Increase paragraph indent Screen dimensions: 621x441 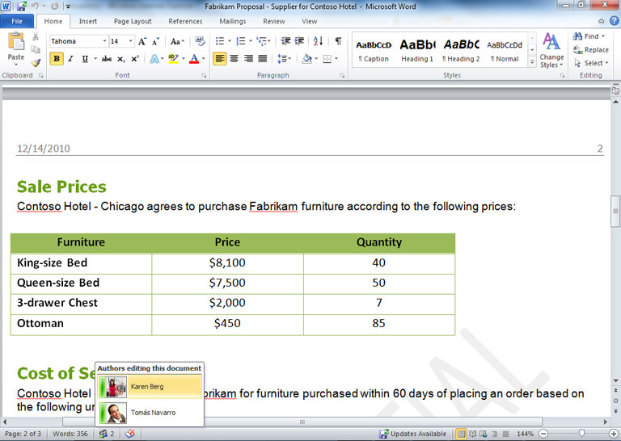(299, 40)
